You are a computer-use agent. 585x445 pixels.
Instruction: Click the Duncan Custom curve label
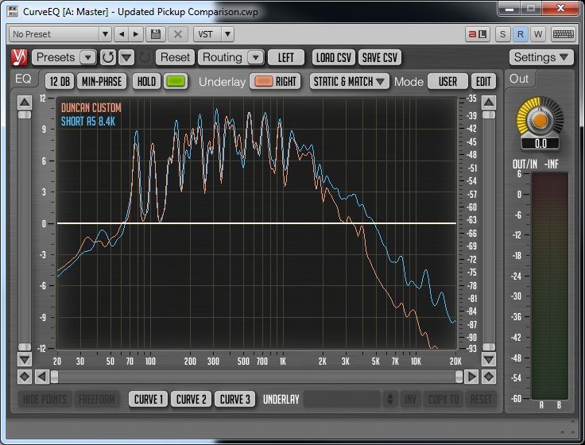click(x=91, y=108)
